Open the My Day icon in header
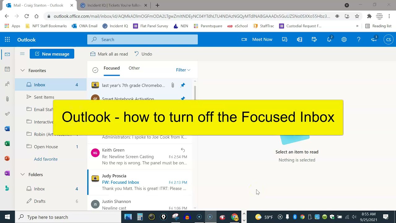396x223 pixels. [314, 40]
